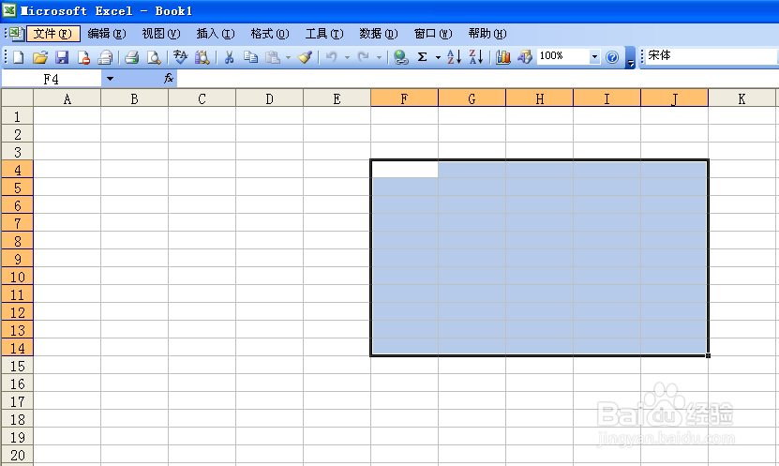Insert a hyperlink with the globe icon

400,57
